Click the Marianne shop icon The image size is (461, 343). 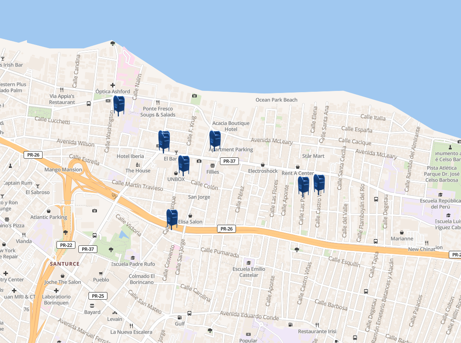(402, 232)
